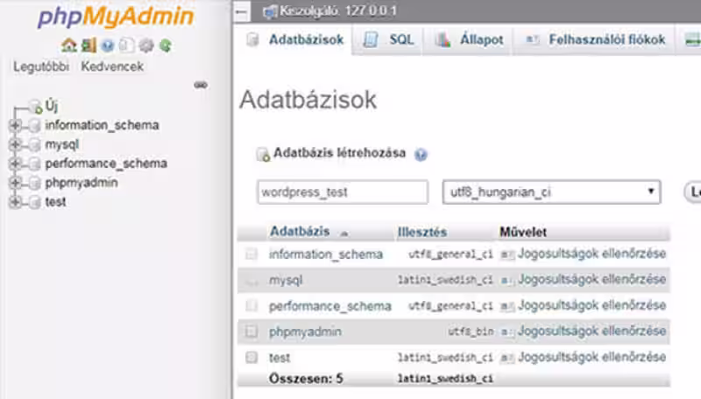Click privileges icon in information_schema row
701x399 pixels.
(x=507, y=255)
